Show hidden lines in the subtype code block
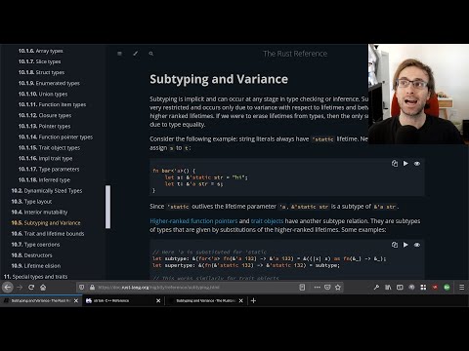Image resolution: width=469 pixels, height=351 pixels. pyautogui.click(x=417, y=245)
